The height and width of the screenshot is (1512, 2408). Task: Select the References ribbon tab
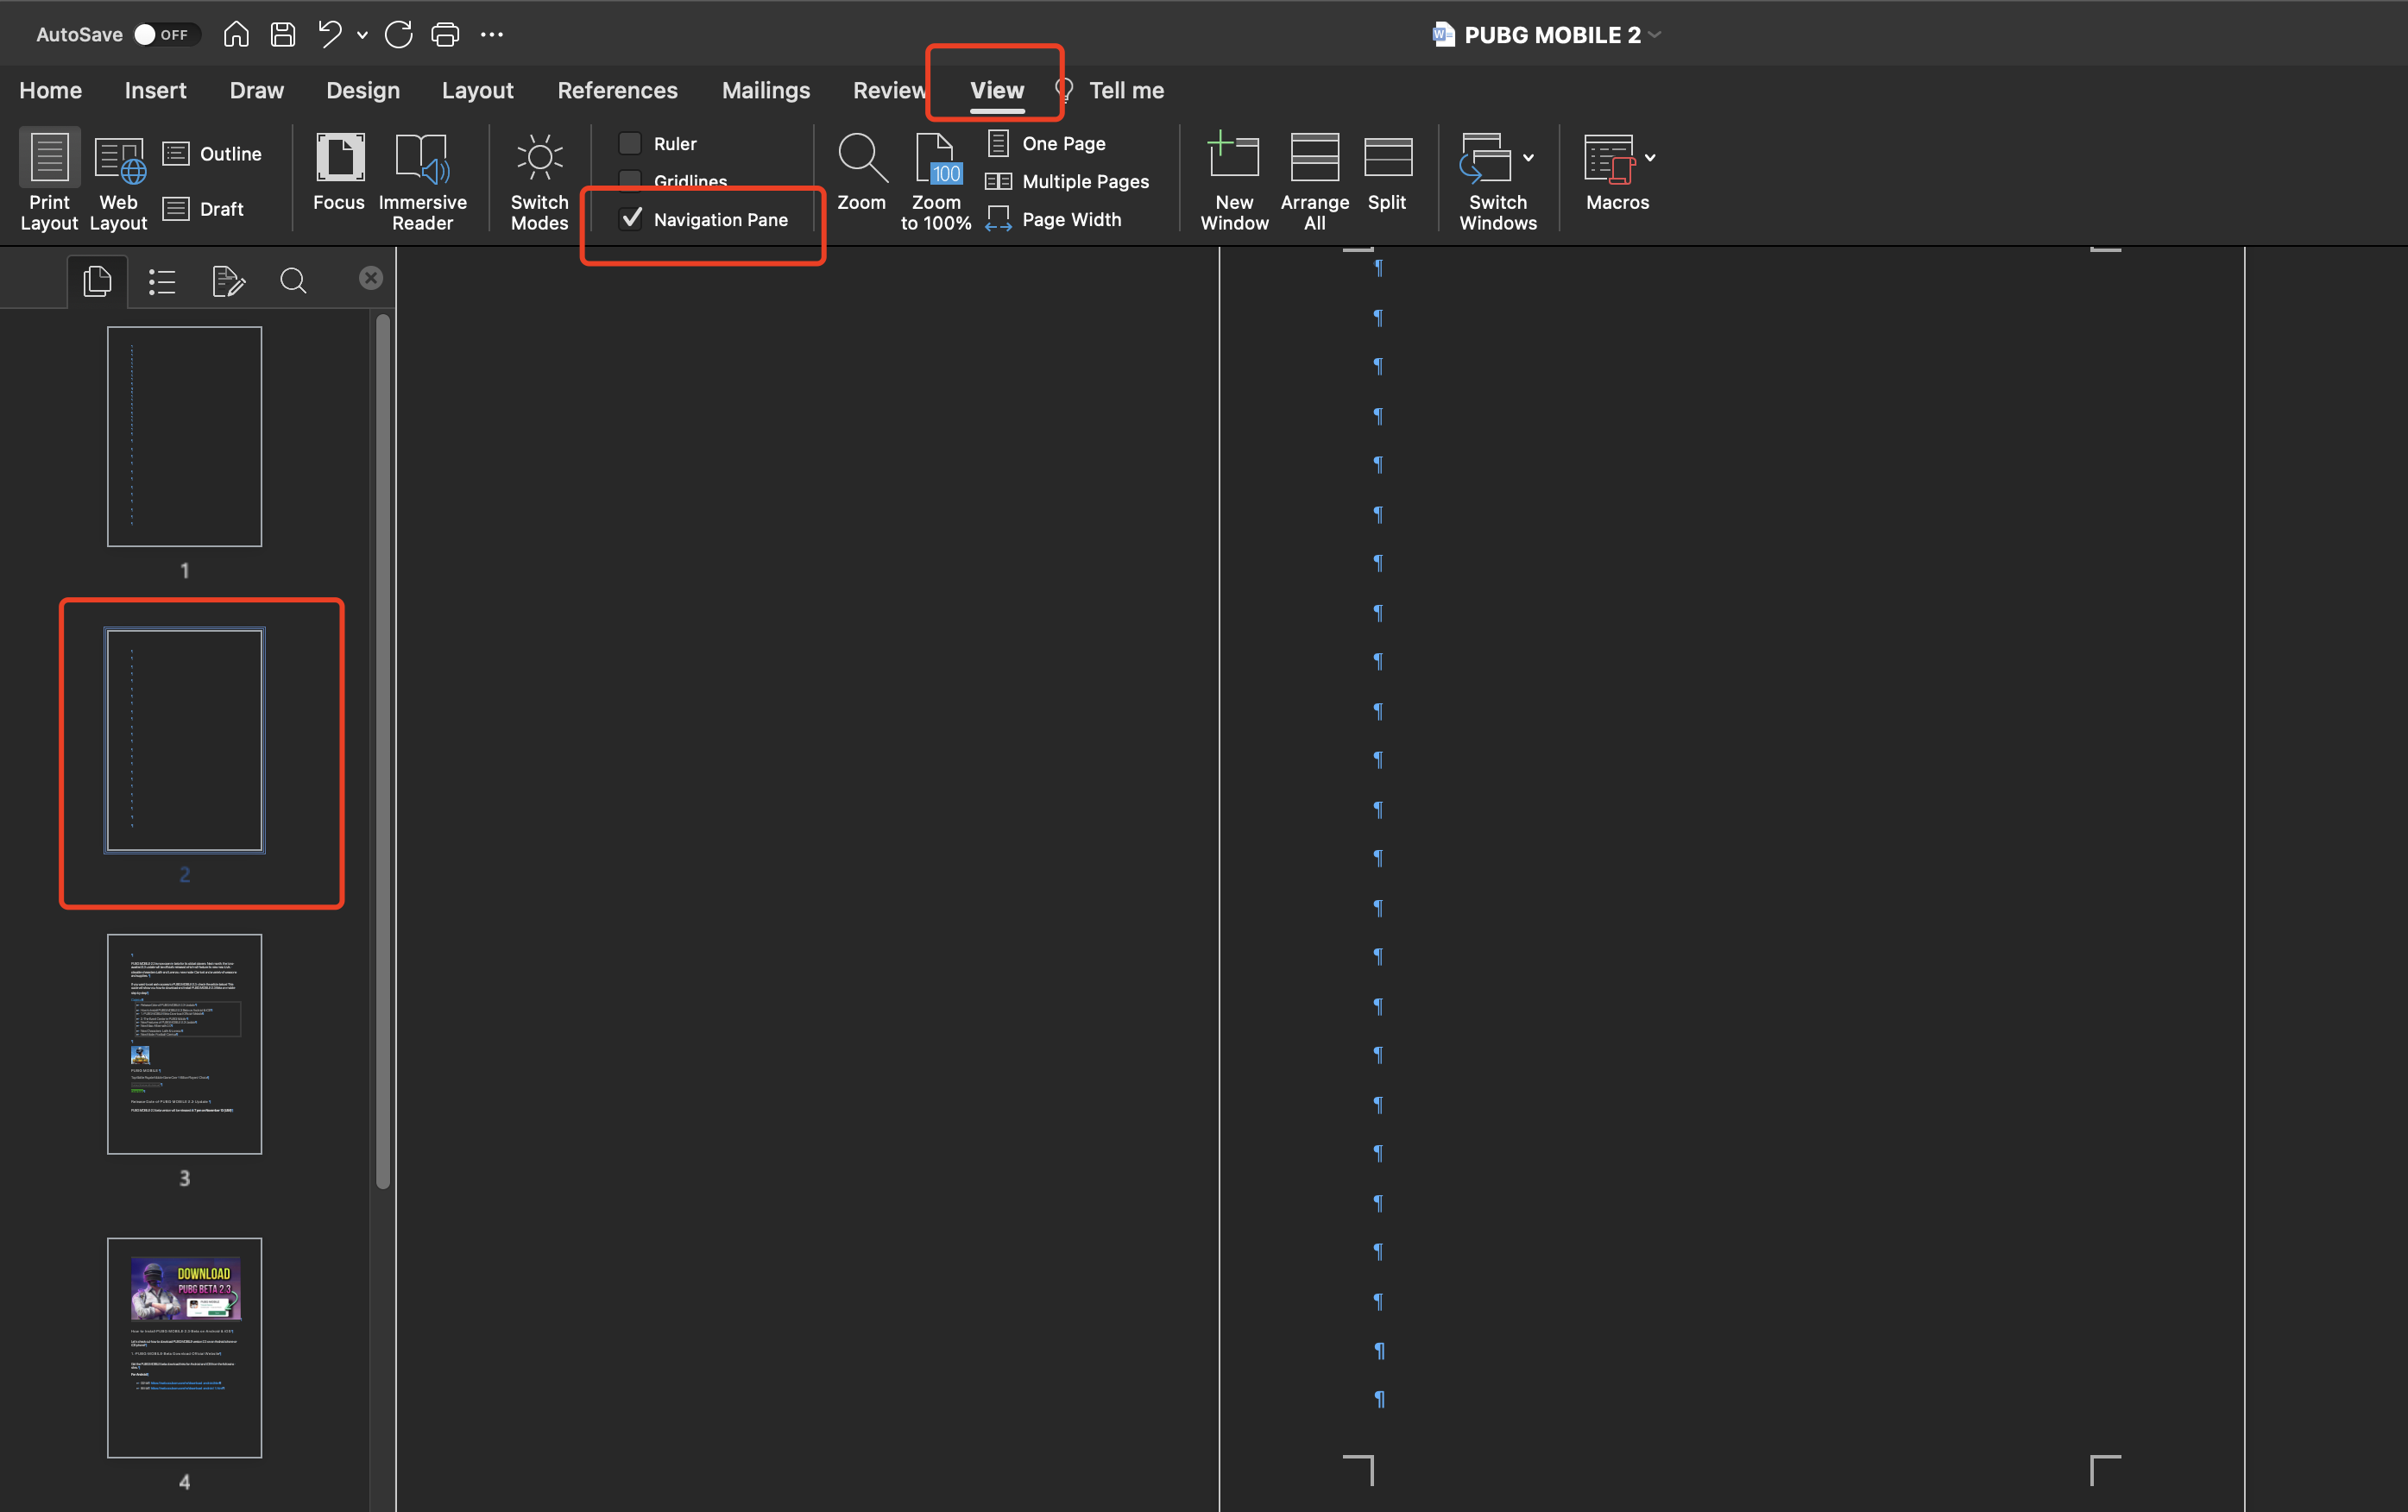(x=616, y=89)
